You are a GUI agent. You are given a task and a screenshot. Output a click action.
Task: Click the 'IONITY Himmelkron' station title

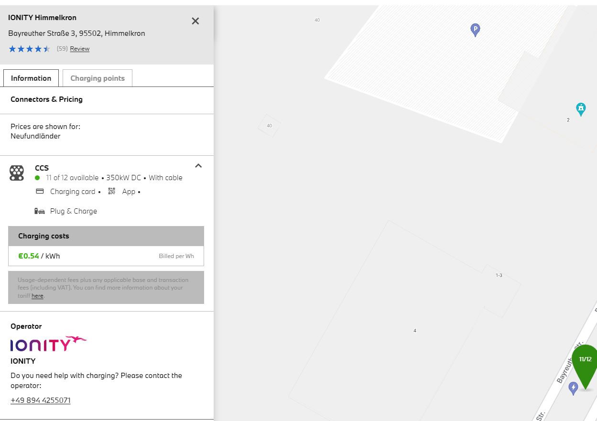(42, 18)
